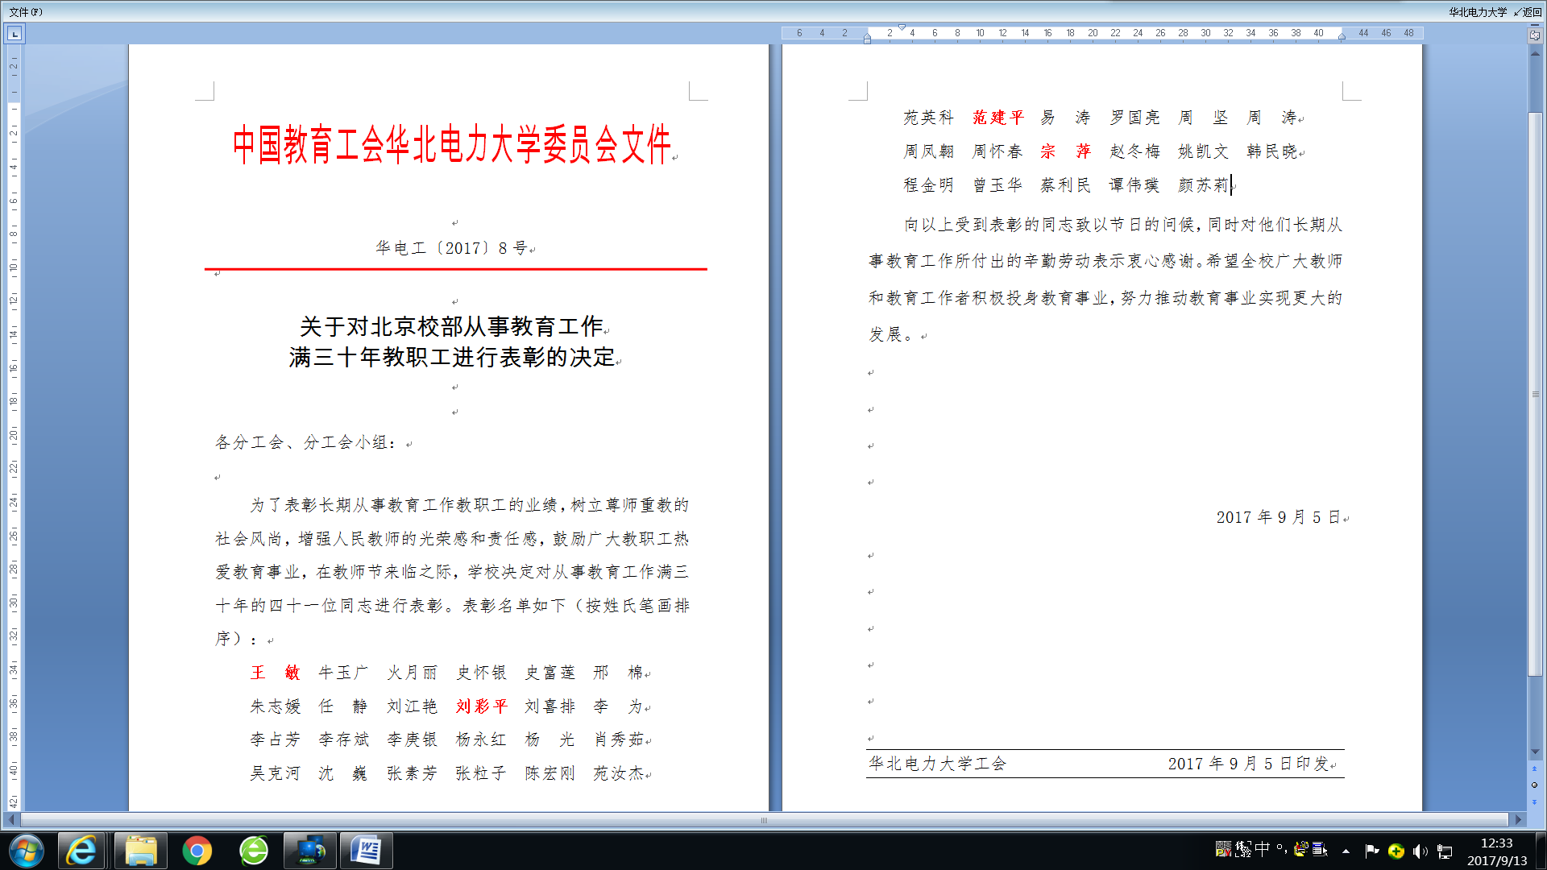
Task: Click the split-window bar above the ruler toggle
Action: tap(1535, 25)
